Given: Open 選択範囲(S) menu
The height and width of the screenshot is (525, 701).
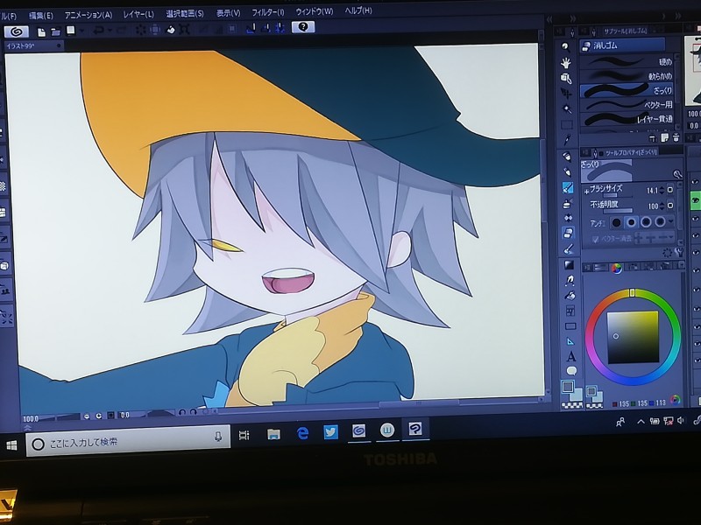Looking at the screenshot, I should [185, 13].
